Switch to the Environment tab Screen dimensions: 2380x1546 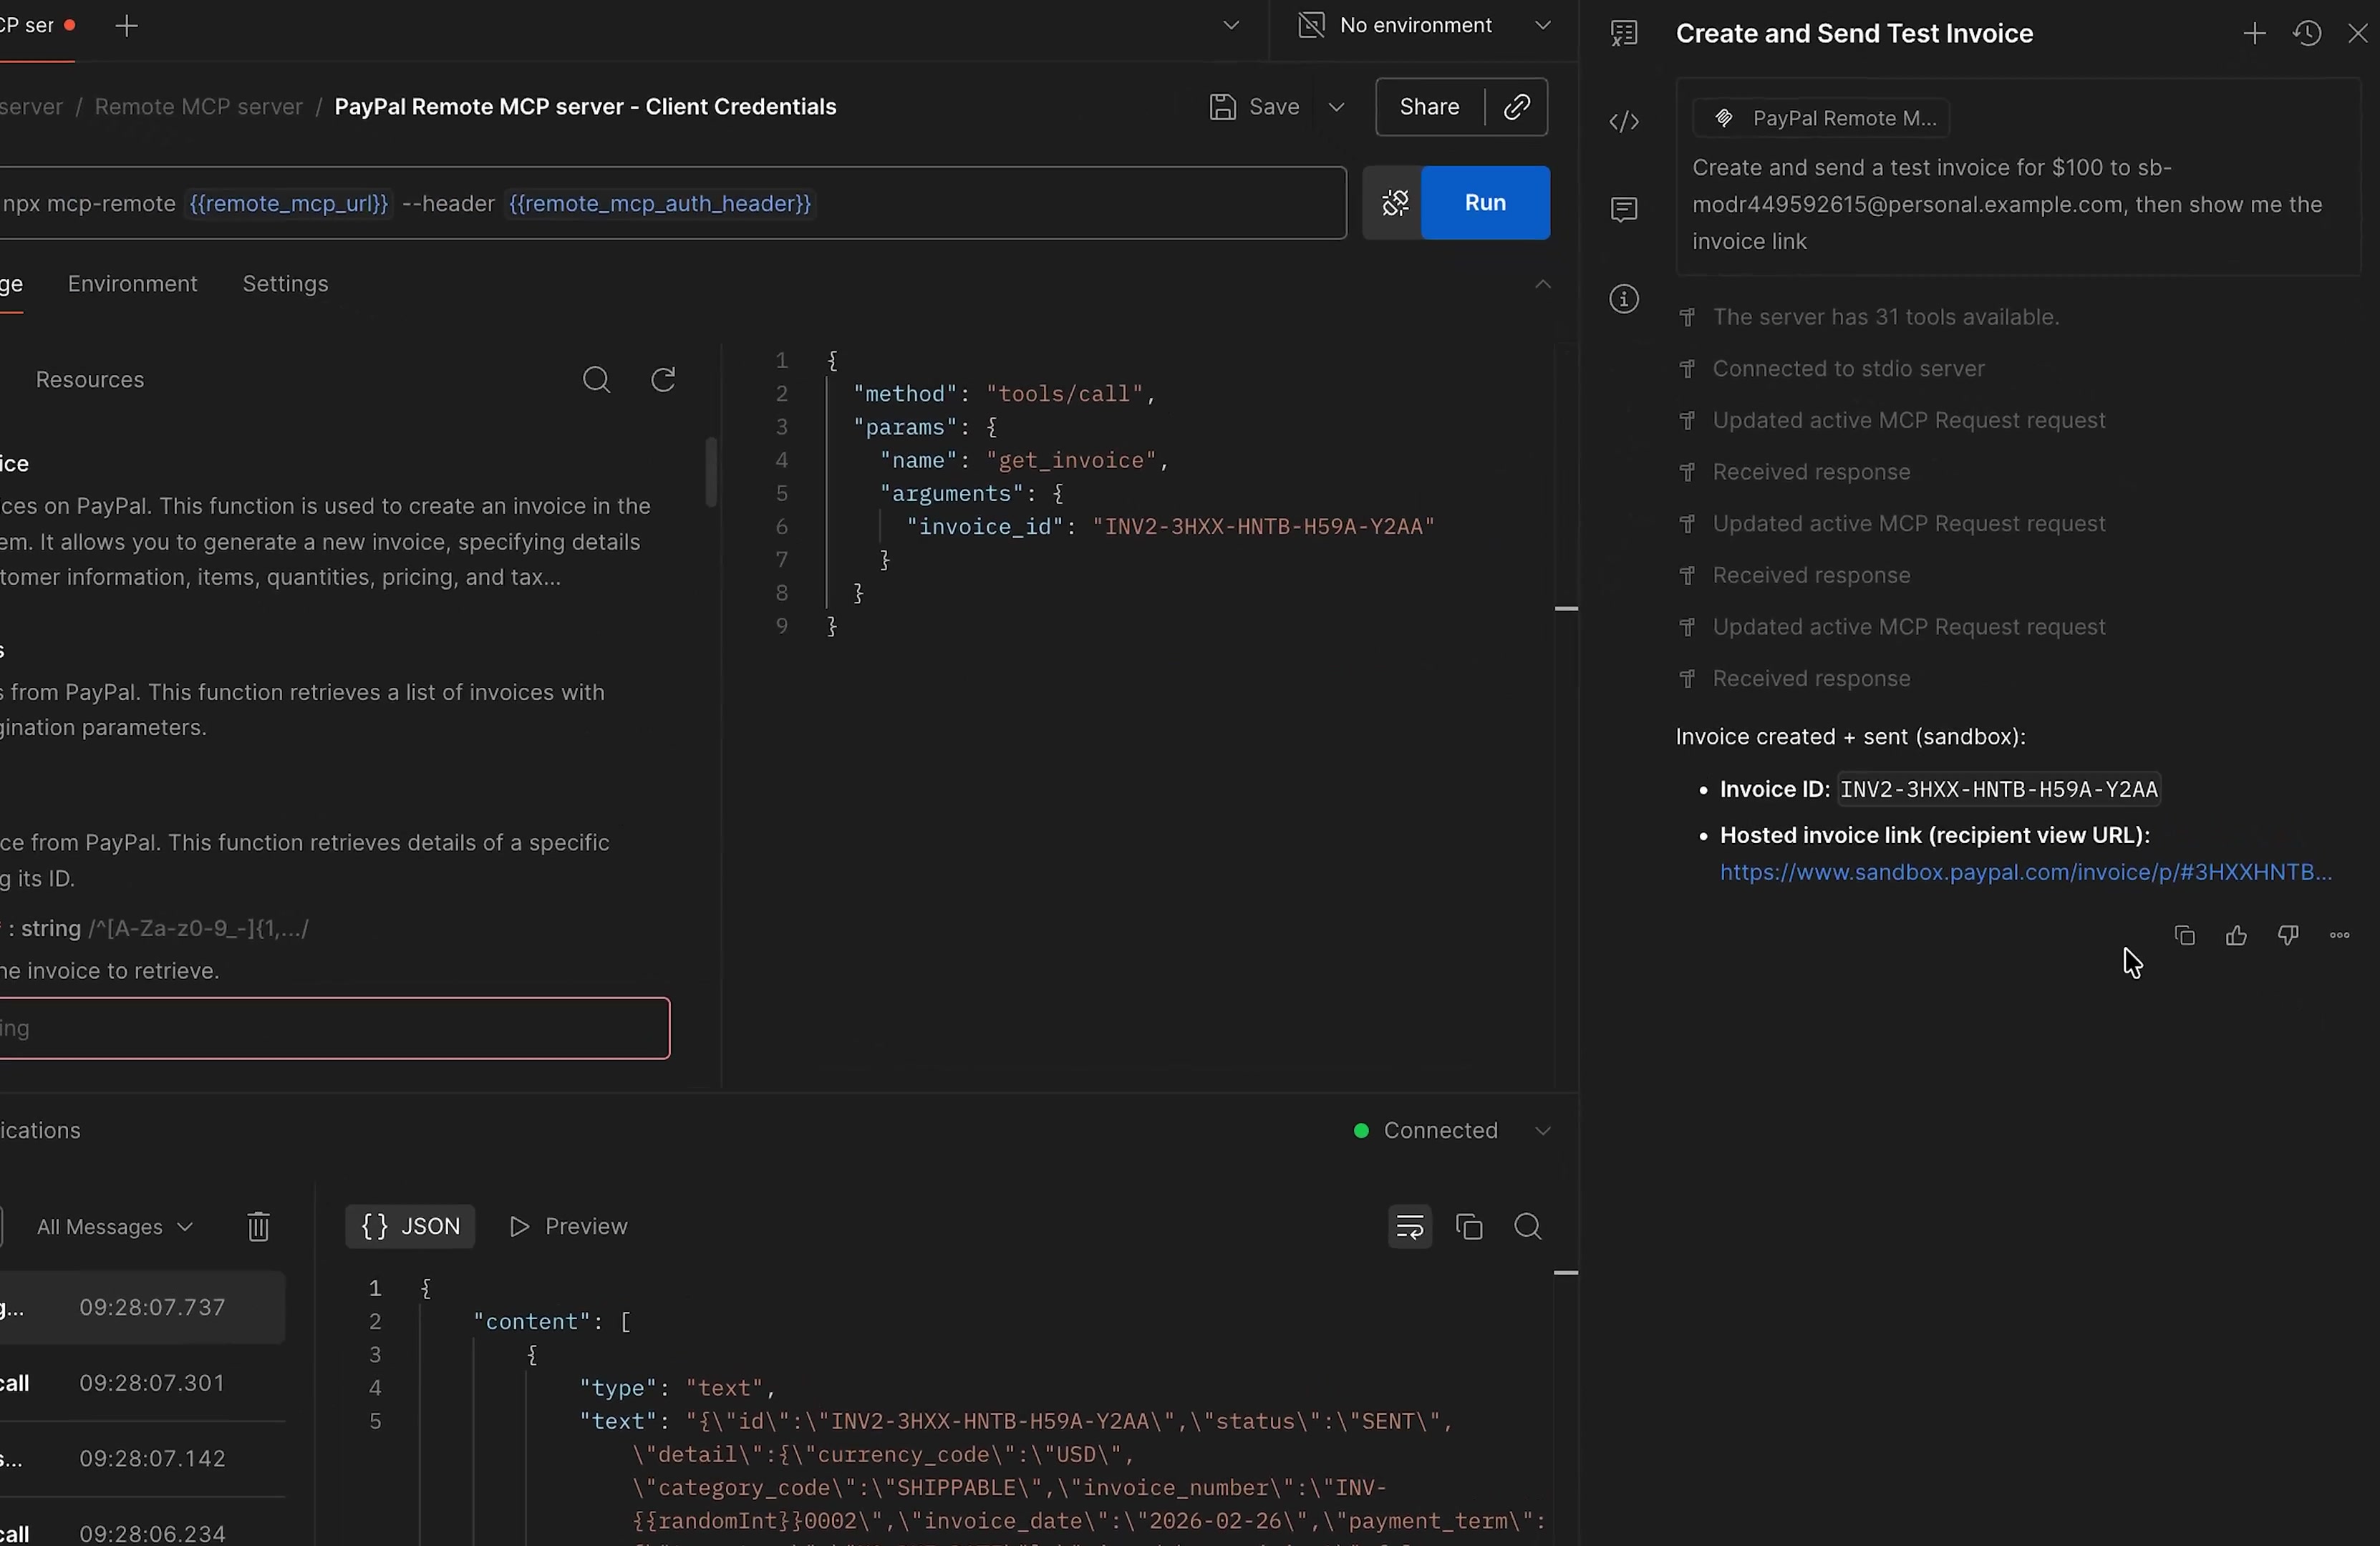(x=133, y=284)
